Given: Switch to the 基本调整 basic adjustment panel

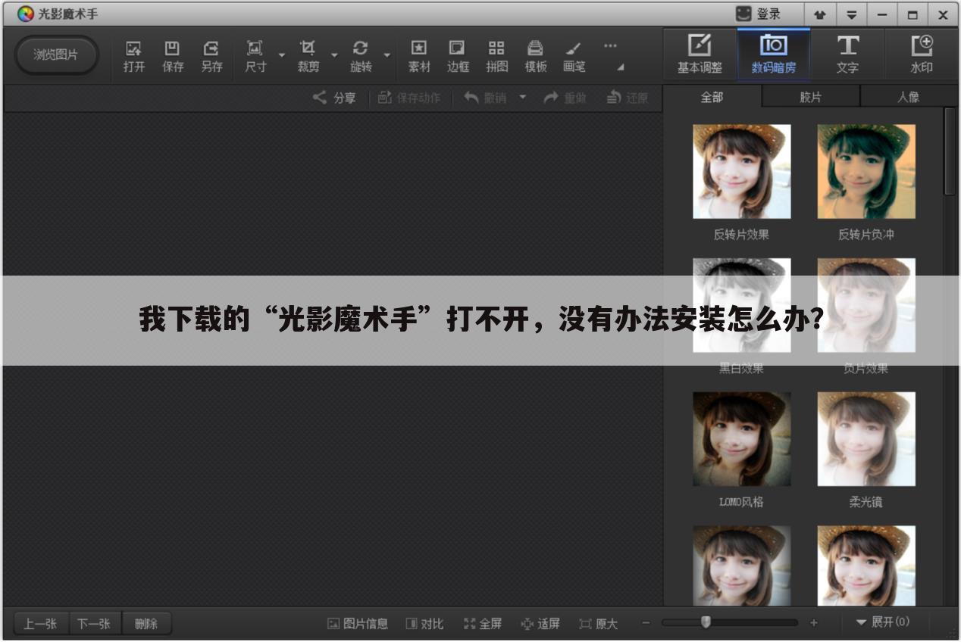Looking at the screenshot, I should point(700,54).
